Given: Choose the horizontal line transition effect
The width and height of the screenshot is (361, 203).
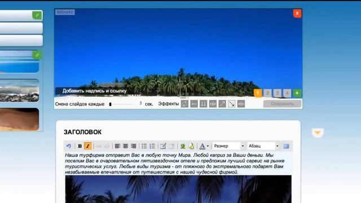Looking at the screenshot, I should [194, 104].
